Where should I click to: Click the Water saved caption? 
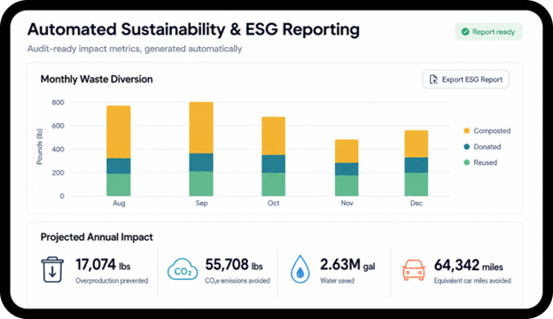pos(337,281)
